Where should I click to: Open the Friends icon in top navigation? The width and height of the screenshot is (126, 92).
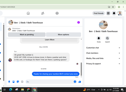click(43, 13)
